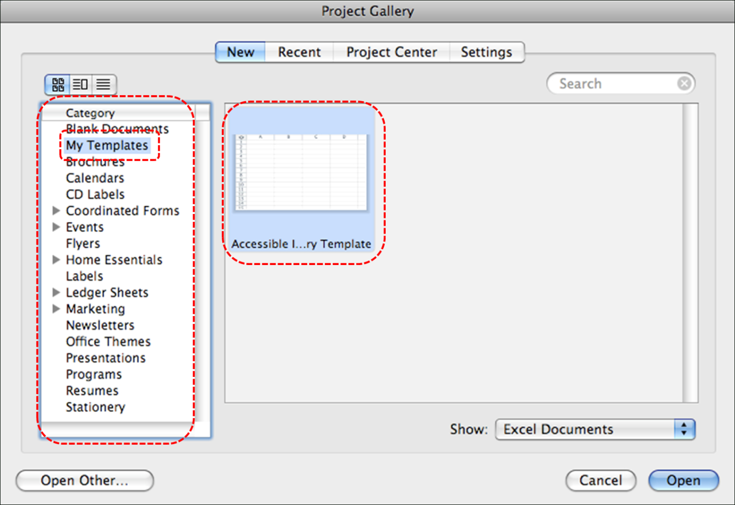Select My Templates category
This screenshot has width=735, height=505.
[x=107, y=145]
